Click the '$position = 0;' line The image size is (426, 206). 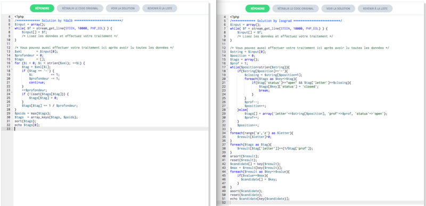tap(242, 55)
